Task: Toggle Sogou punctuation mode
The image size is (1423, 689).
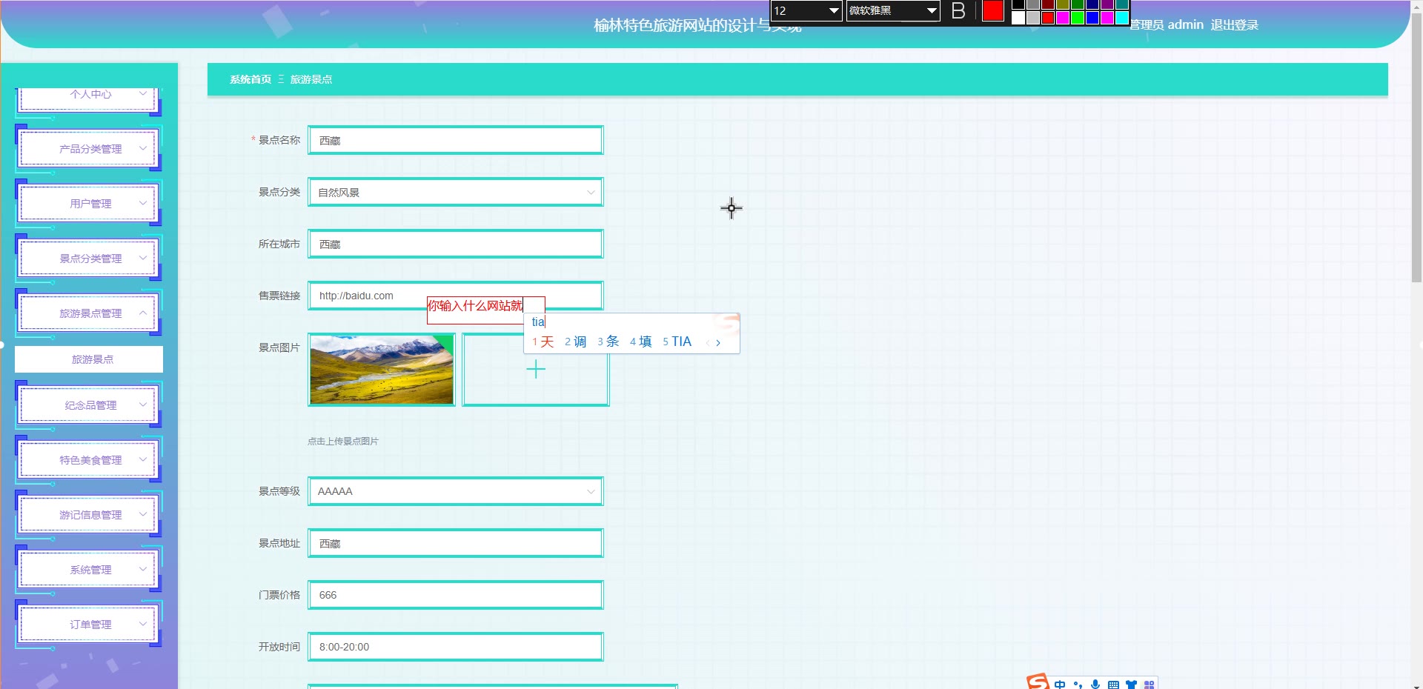Action: click(1078, 685)
